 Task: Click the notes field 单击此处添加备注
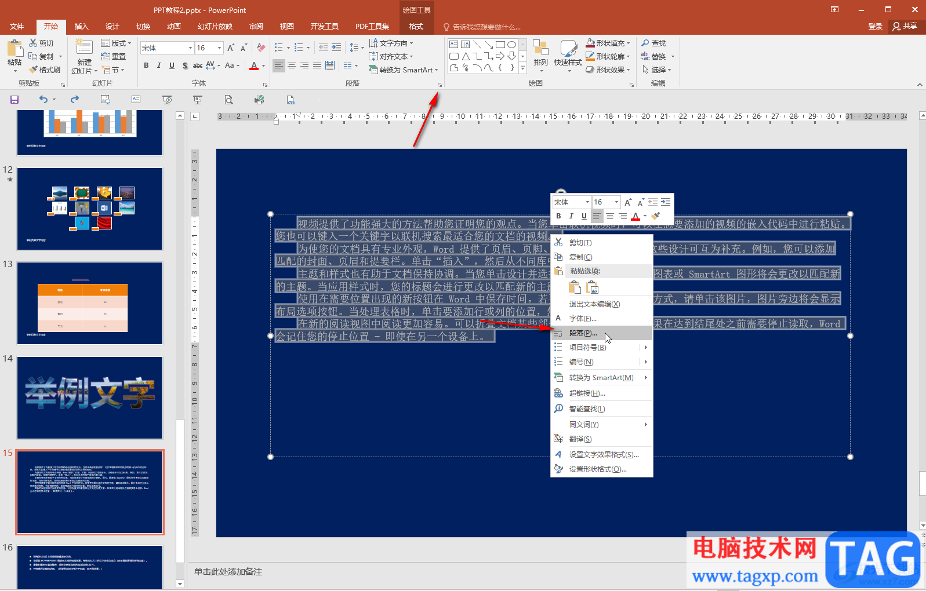point(228,572)
